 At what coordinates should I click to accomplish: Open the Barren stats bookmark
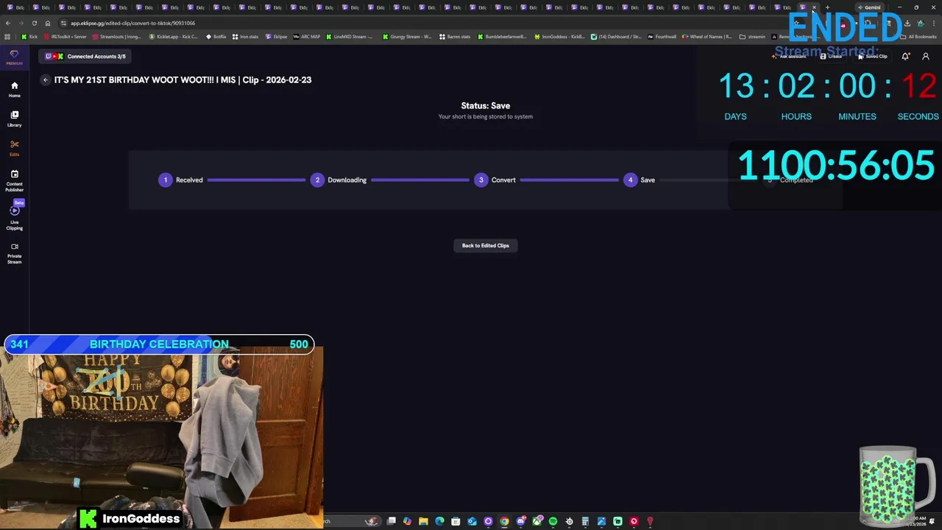[455, 36]
